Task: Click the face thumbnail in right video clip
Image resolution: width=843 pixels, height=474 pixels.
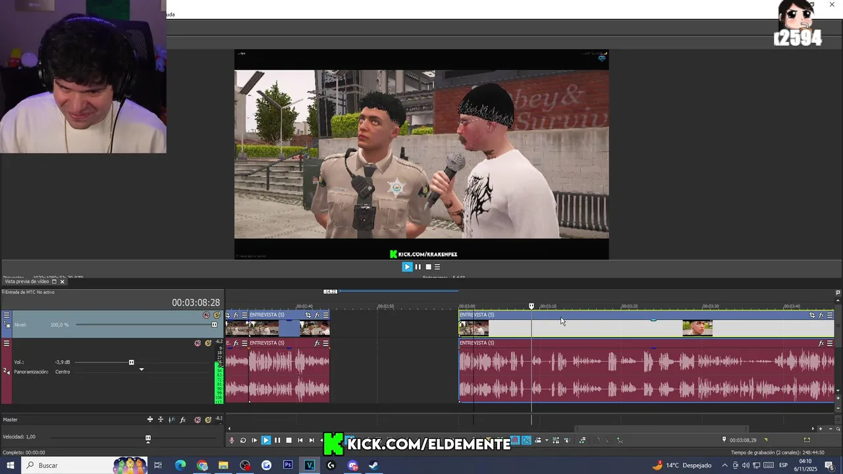Action: point(697,328)
